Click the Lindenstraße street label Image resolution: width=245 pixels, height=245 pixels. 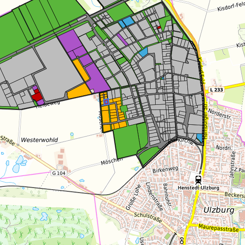pyautogui.click(x=154, y=196)
